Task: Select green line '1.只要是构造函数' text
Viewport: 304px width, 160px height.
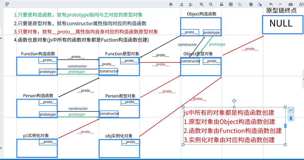Action: (x=78, y=15)
